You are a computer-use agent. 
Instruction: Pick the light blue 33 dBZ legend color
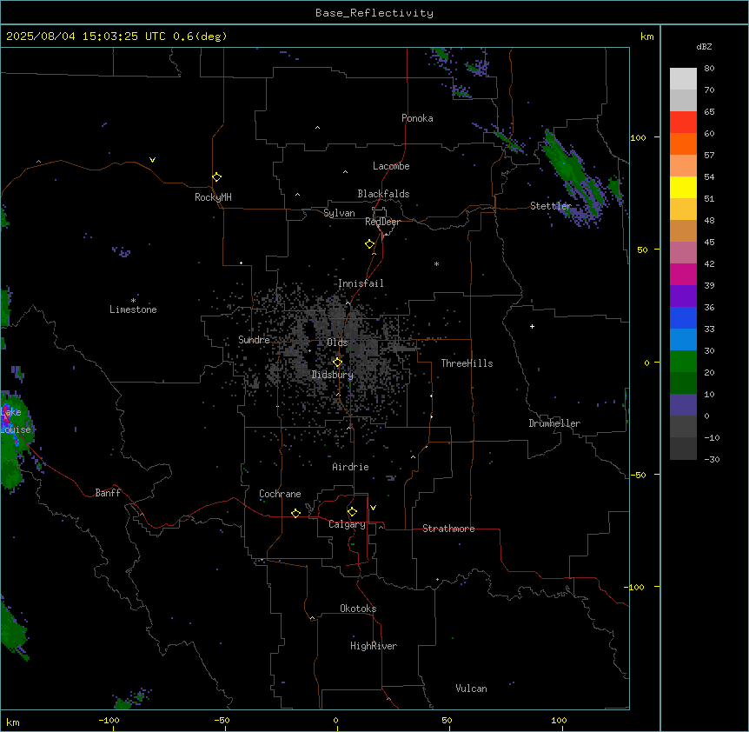(683, 339)
